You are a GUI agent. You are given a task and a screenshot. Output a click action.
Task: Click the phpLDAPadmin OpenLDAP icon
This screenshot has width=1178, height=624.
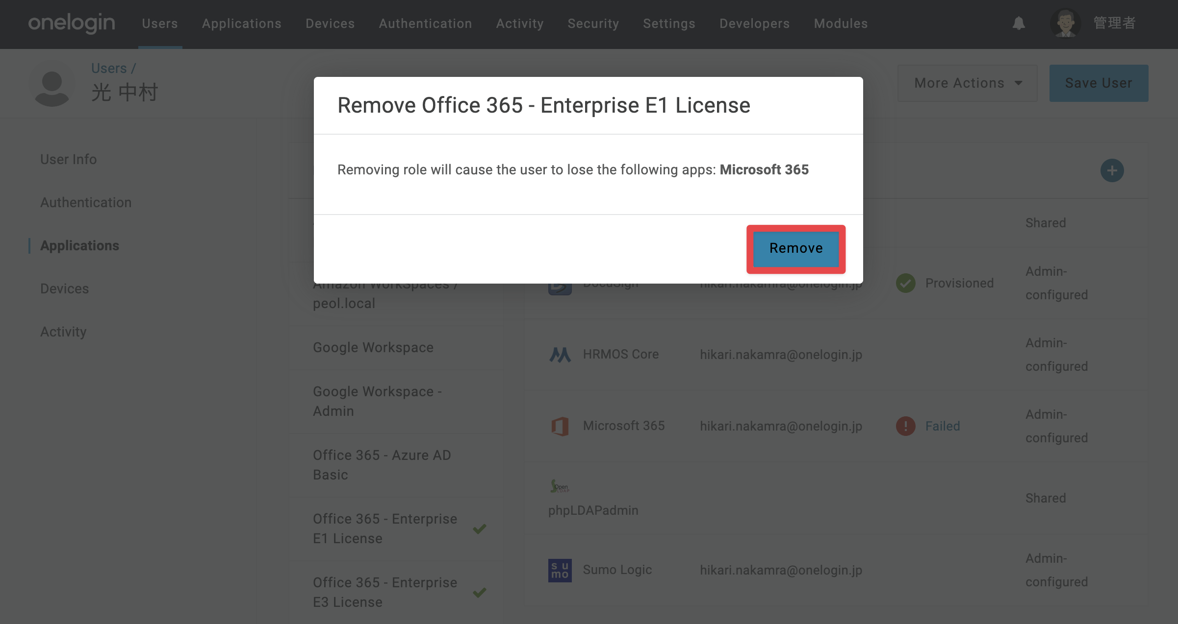560,486
